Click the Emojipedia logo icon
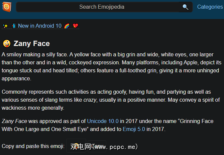This screenshot has height=155, width=224. [6, 7]
